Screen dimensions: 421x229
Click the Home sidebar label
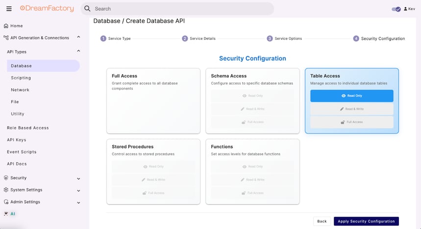[x=17, y=26]
